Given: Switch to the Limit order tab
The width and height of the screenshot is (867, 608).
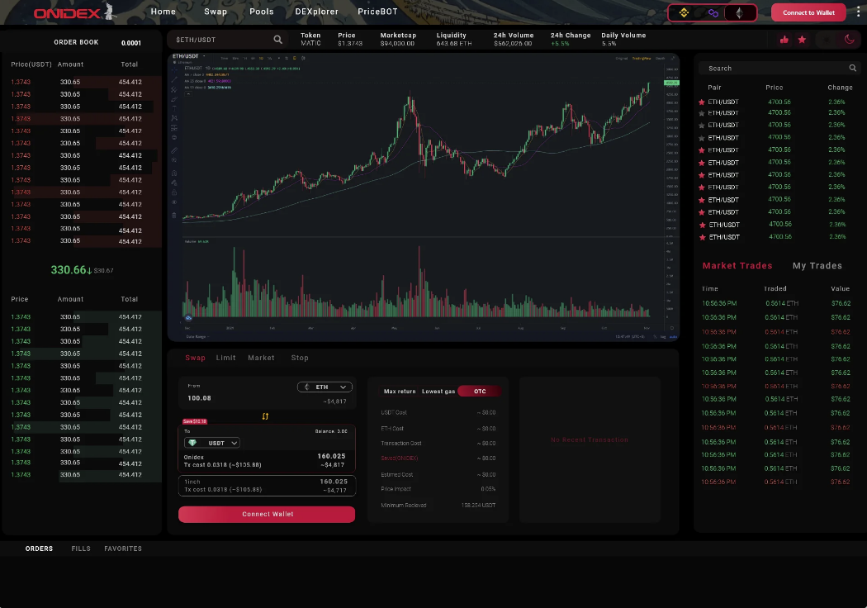Looking at the screenshot, I should click(225, 358).
